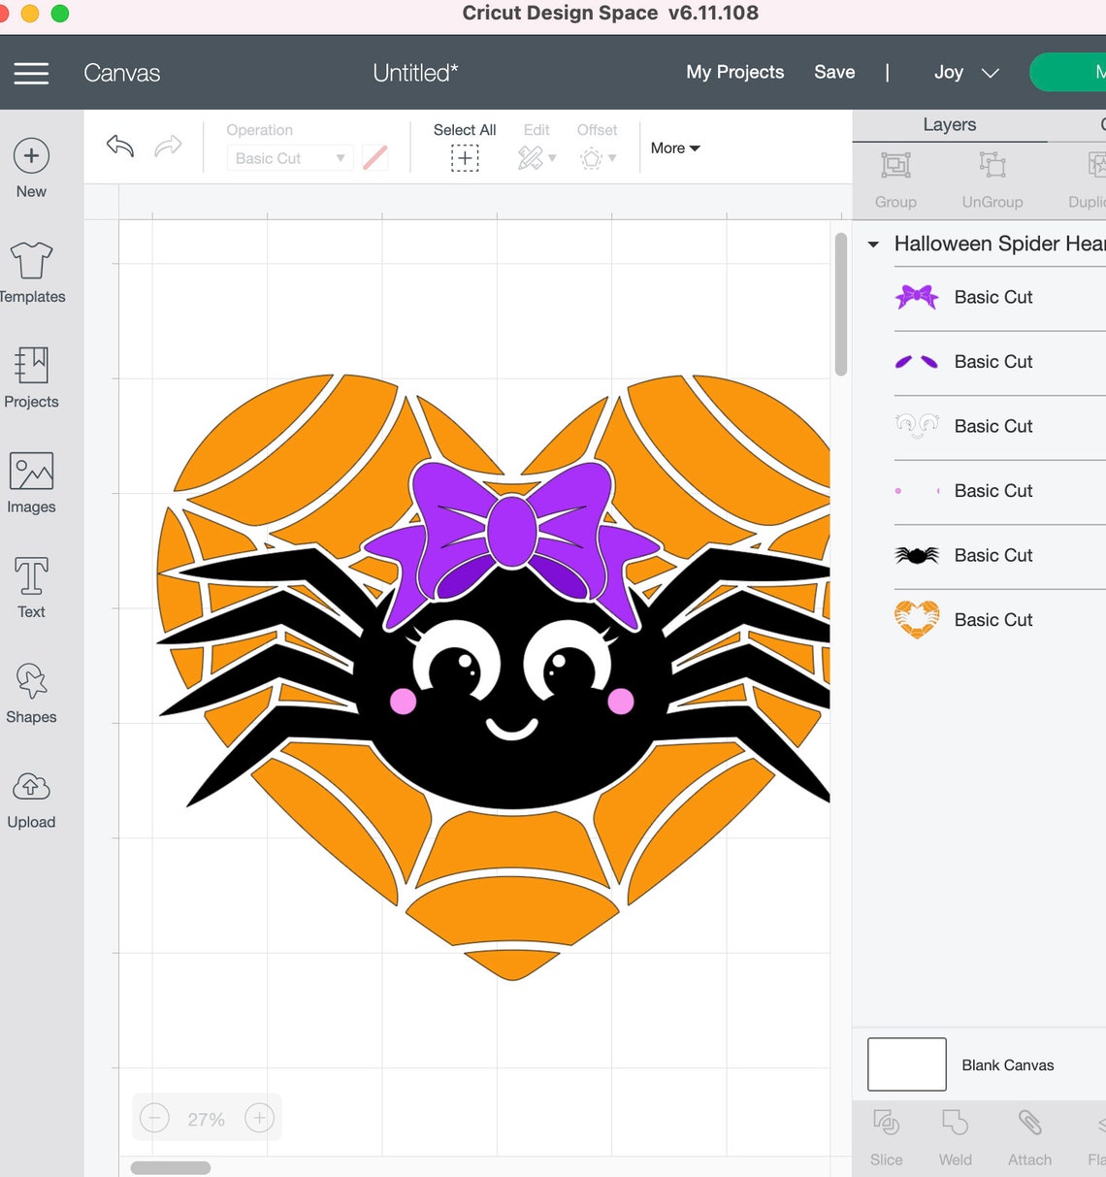
Task: Open the hamburger menu
Action: pyautogui.click(x=31, y=73)
